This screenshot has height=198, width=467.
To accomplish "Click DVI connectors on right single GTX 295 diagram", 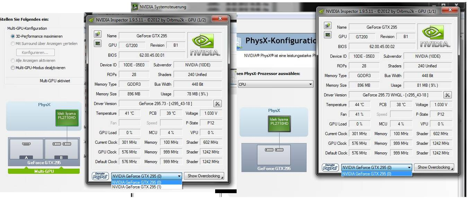I will pyautogui.click(x=274, y=150).
